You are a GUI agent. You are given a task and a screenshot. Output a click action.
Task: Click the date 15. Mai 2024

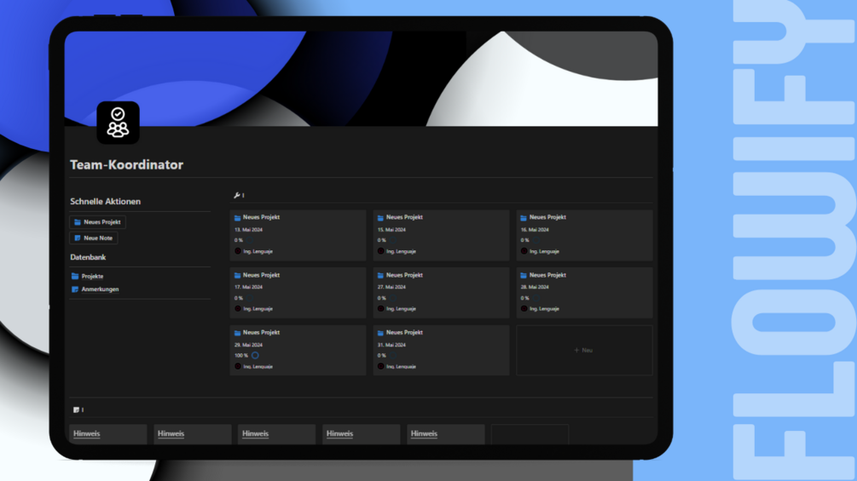pyautogui.click(x=392, y=230)
